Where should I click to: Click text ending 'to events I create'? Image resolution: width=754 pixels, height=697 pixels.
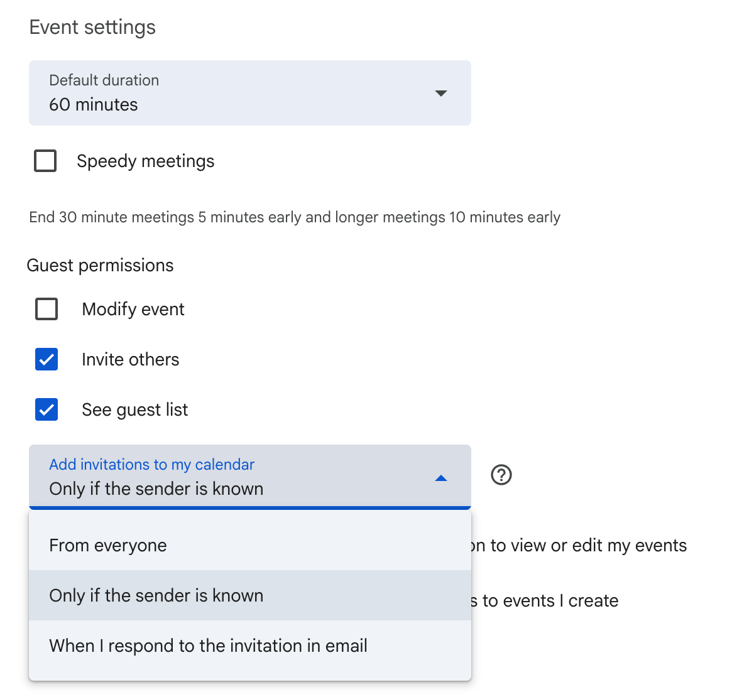click(545, 601)
